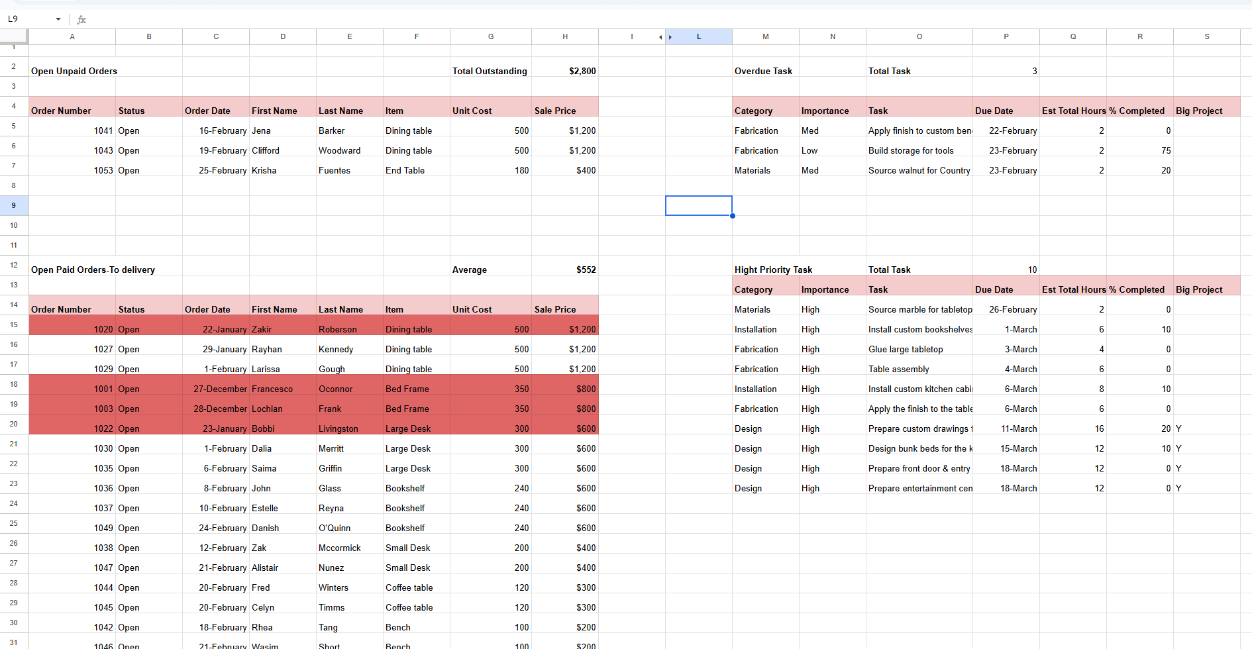This screenshot has height=649, width=1252.
Task: Expand hidden columns with right arrow near column L
Action: coord(670,37)
